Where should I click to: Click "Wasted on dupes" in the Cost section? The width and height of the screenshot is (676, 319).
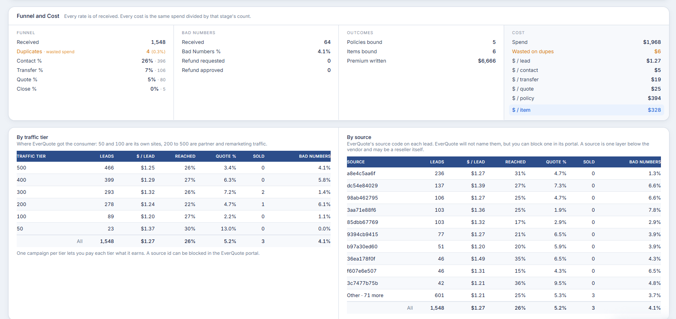tap(533, 52)
